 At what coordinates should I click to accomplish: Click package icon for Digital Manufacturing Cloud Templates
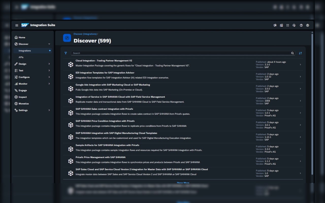click(71, 137)
